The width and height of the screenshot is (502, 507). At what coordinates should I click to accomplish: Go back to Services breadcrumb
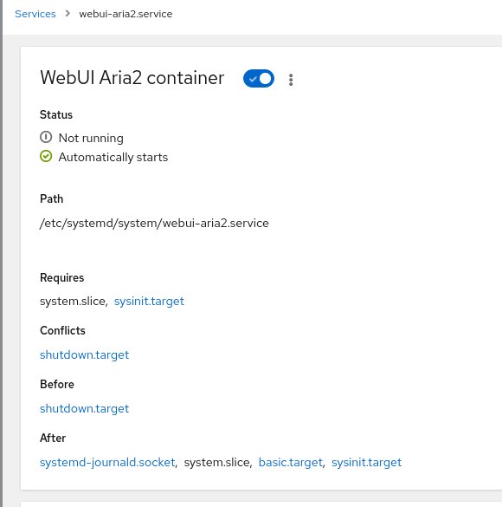click(35, 14)
